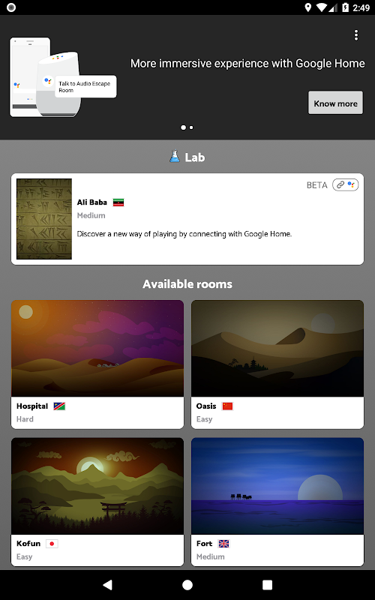This screenshot has width=375, height=600.
Task: Open the three-dot overflow menu
Action: 355,35
